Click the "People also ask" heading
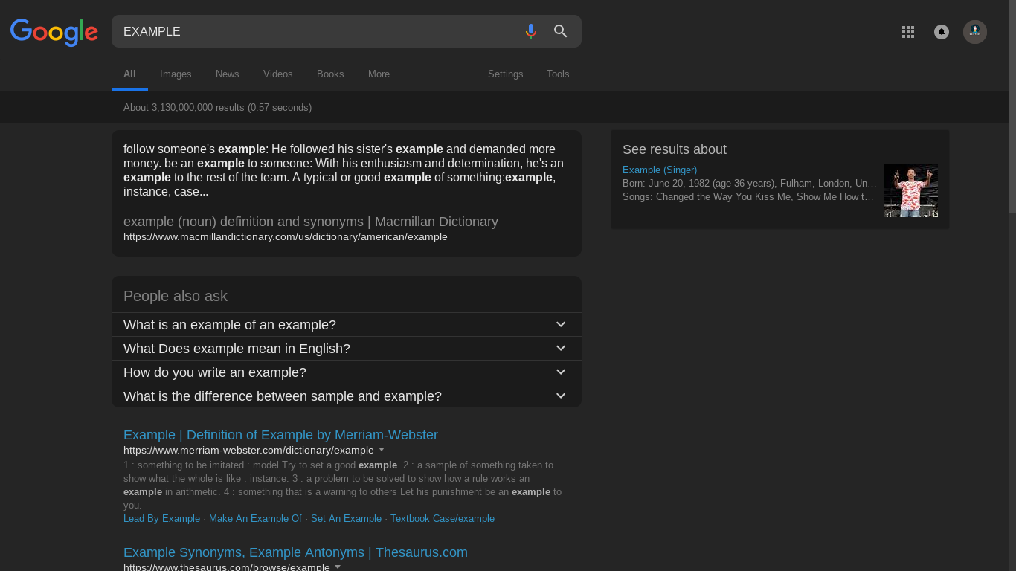This screenshot has height=571, width=1016. [x=176, y=296]
